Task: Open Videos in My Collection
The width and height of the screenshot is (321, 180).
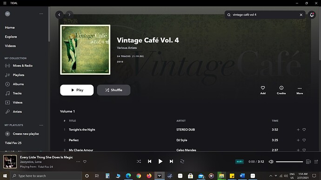Action: [x=13, y=103]
